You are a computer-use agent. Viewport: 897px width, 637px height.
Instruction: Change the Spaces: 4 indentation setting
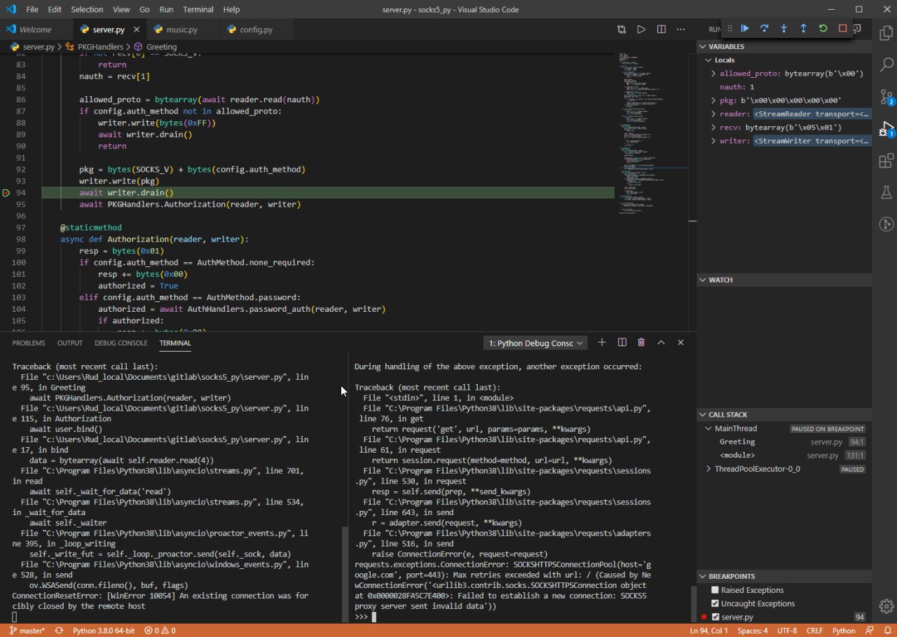753,631
